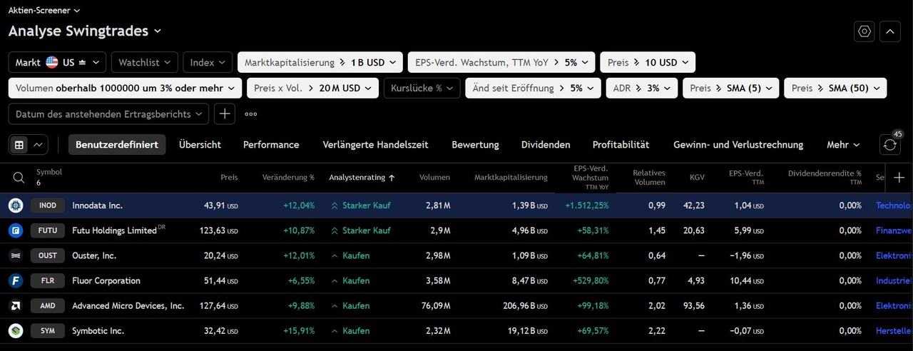The width and height of the screenshot is (913, 351).
Task: Click the OUST ticker symbol
Action: [48, 255]
